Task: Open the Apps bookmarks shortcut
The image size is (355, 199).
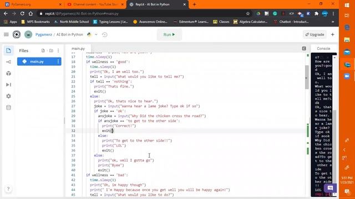Action: click(x=11, y=22)
